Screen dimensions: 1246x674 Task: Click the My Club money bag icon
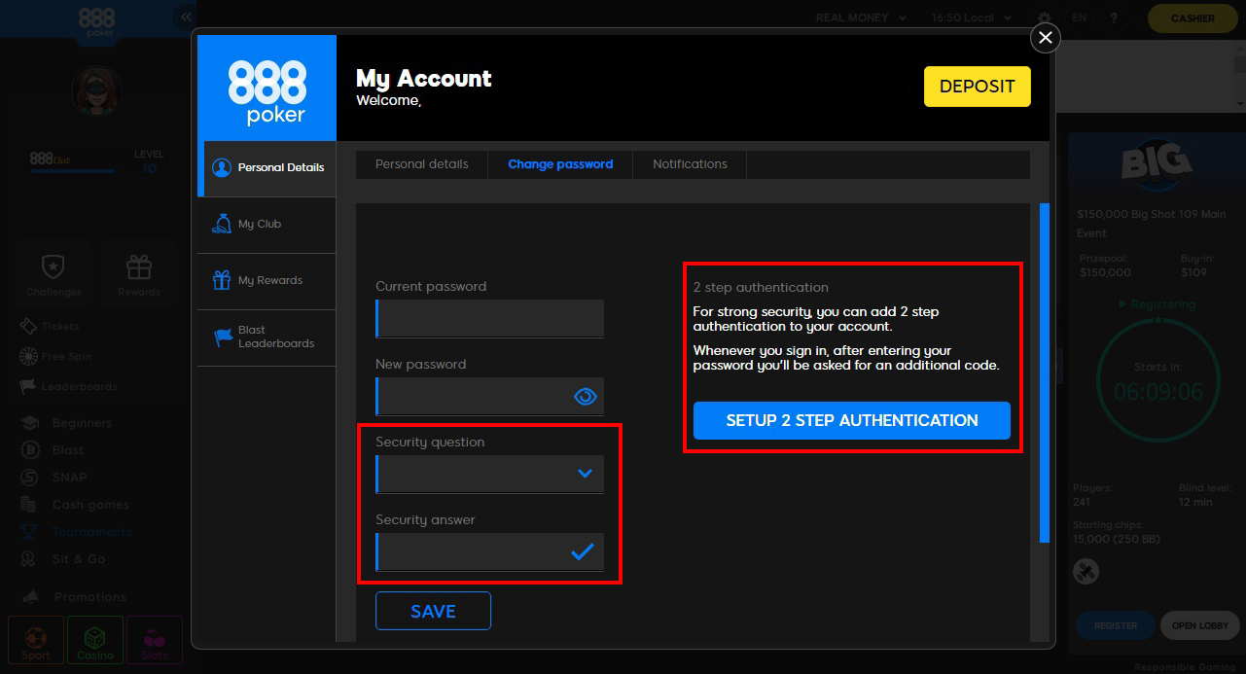pos(222,224)
